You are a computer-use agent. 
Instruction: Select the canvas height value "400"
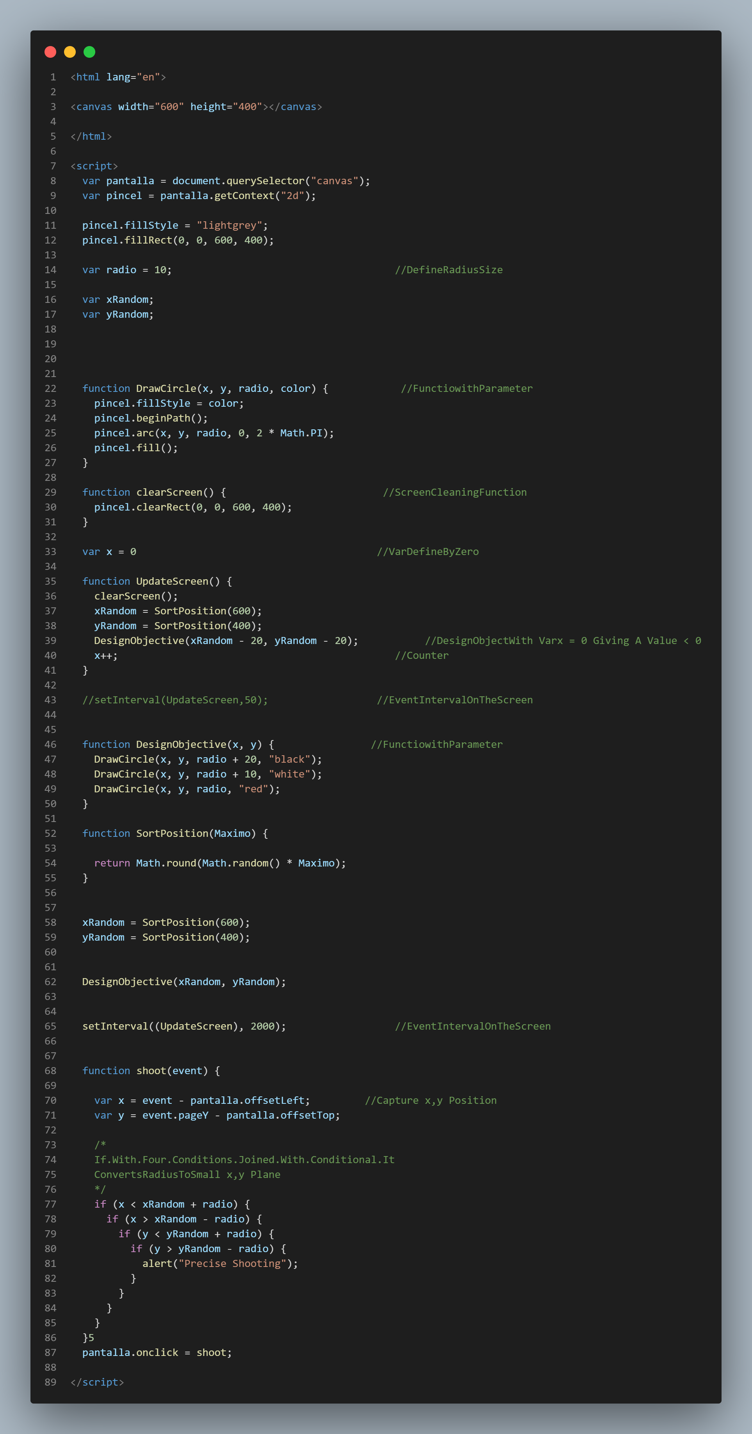point(247,106)
